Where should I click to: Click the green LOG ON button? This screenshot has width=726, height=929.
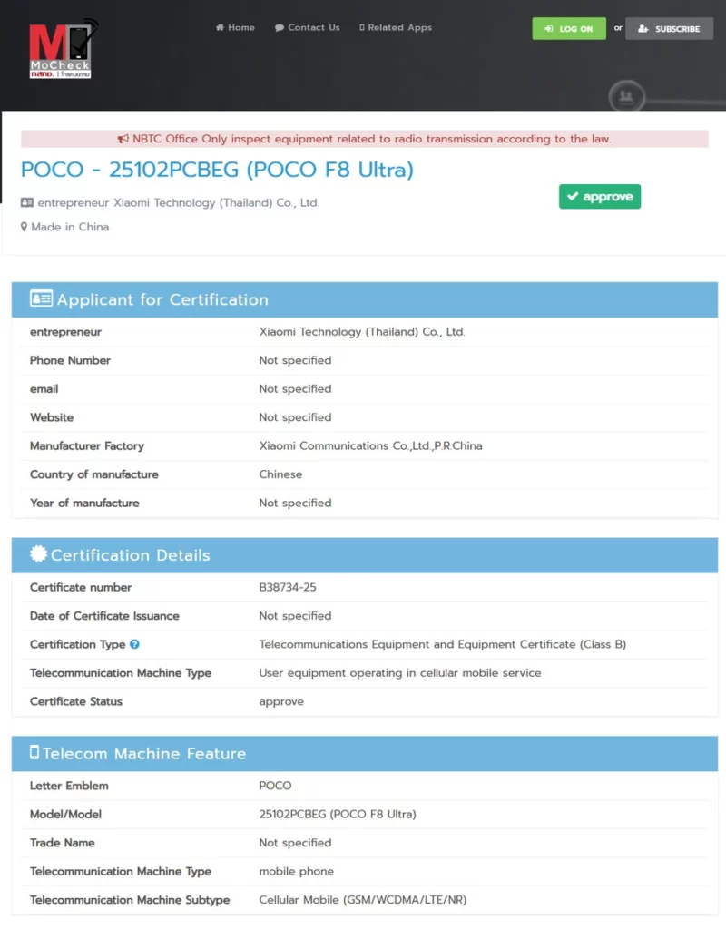click(x=569, y=28)
